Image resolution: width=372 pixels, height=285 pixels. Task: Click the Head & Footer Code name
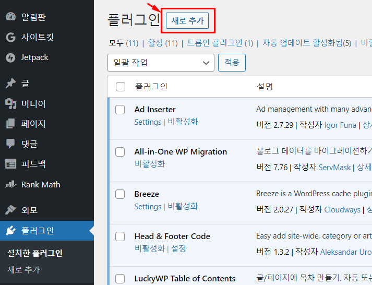172,236
